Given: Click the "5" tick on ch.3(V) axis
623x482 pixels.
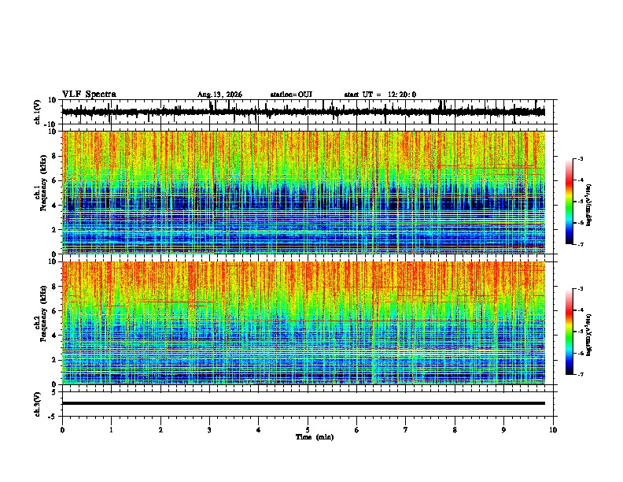Looking at the screenshot, I should click(55, 392).
